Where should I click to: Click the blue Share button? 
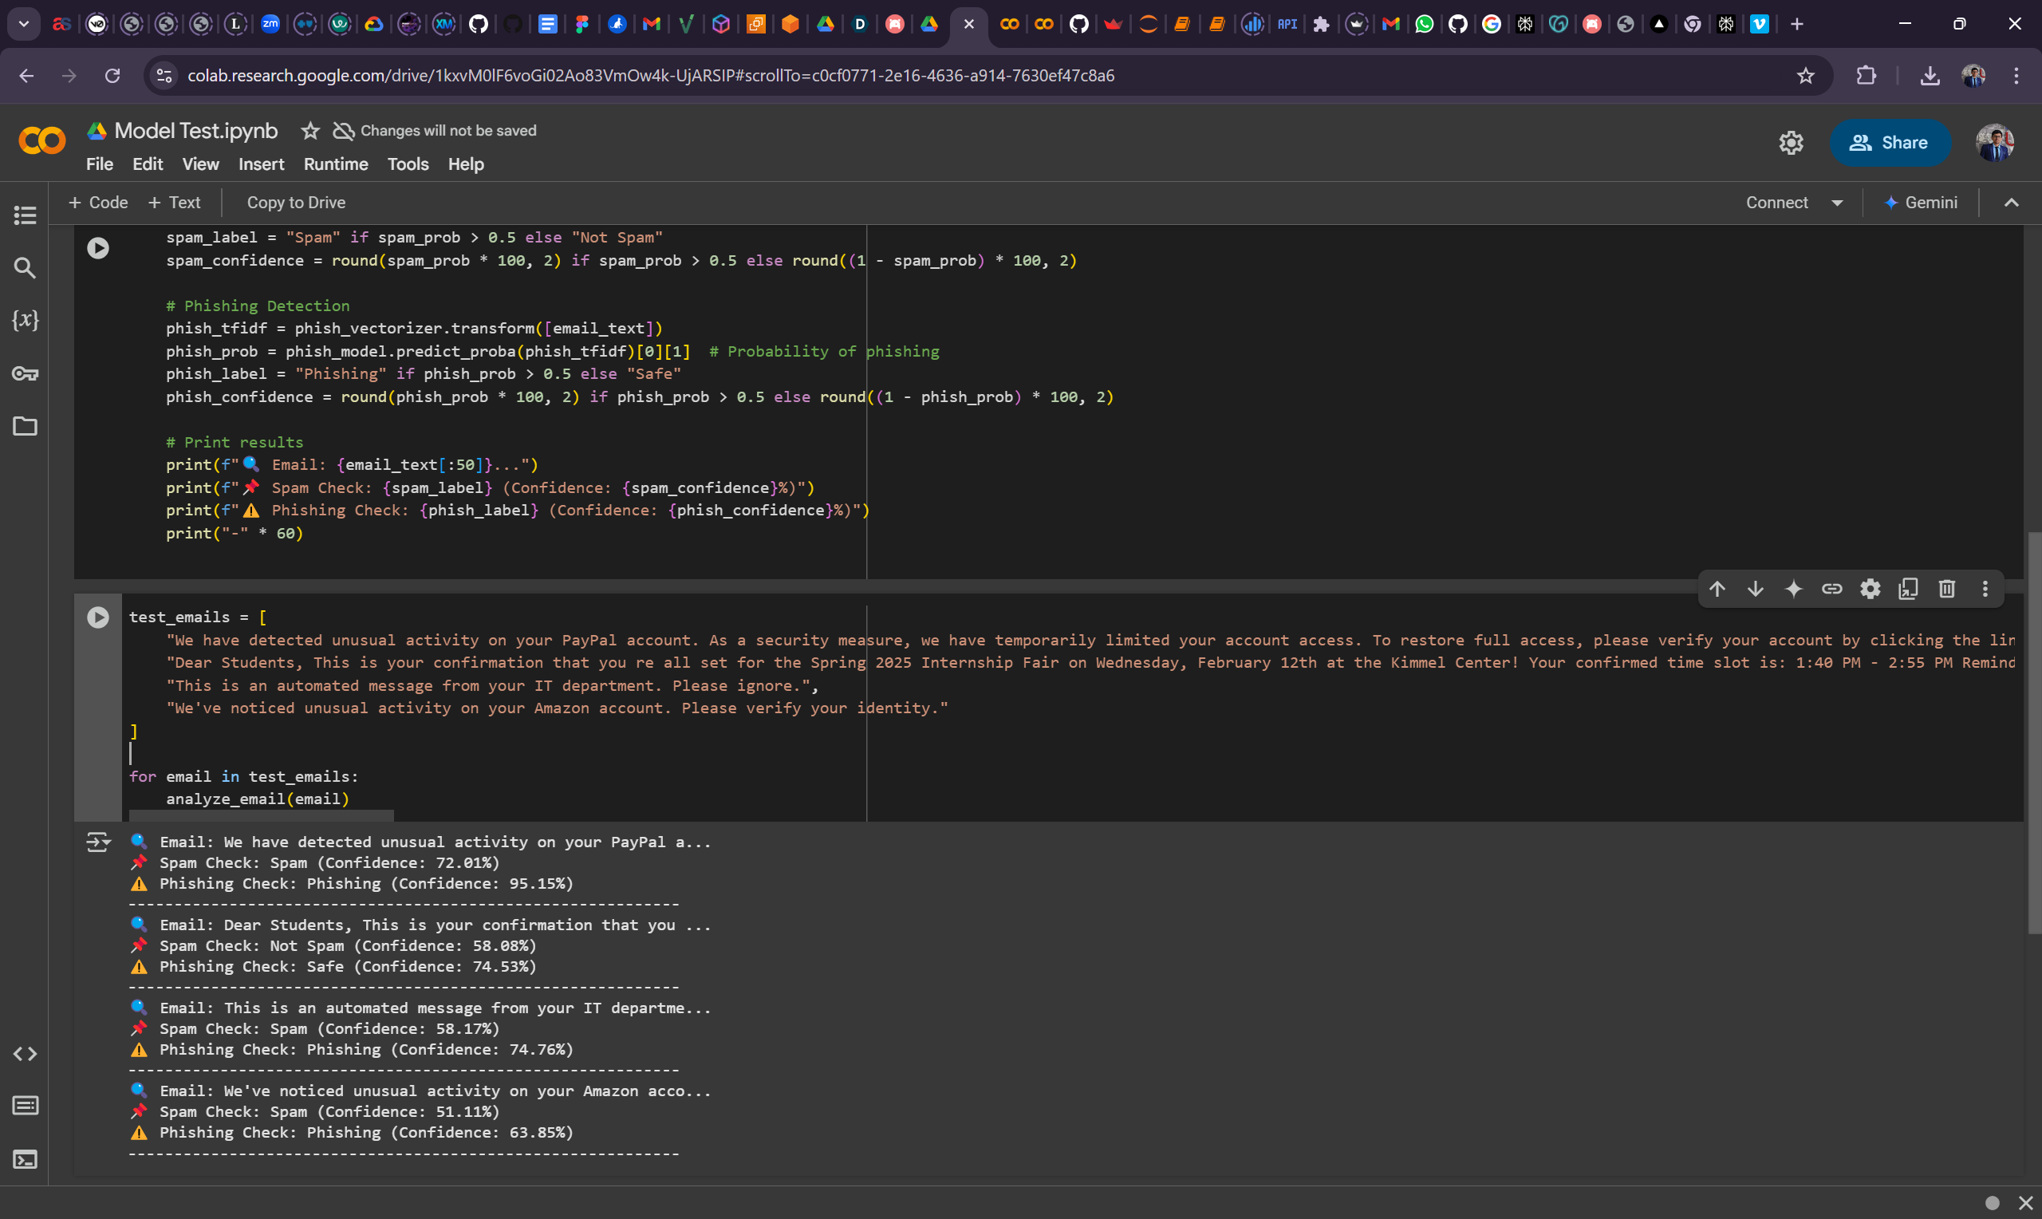pos(1889,143)
